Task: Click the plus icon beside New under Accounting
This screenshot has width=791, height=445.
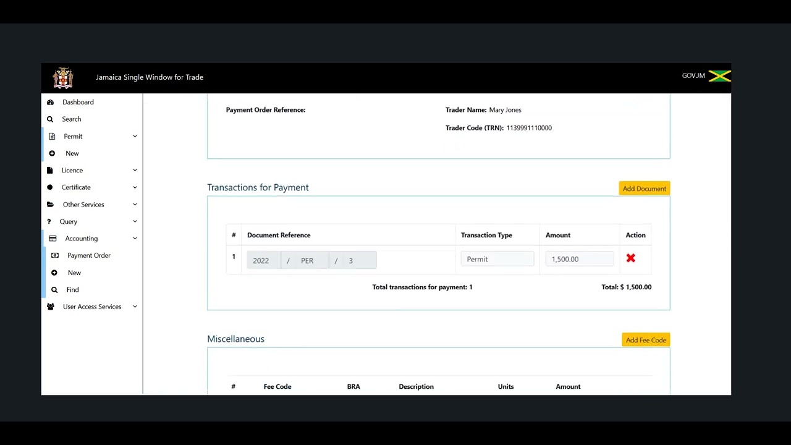Action: pyautogui.click(x=54, y=273)
